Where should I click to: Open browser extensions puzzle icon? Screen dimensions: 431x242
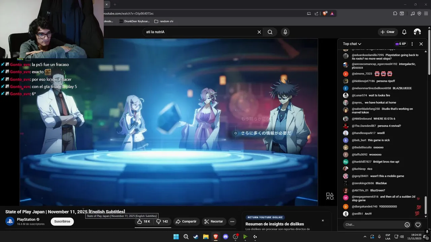pyautogui.click(x=395, y=13)
